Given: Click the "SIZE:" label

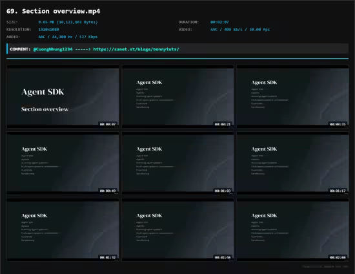Looking at the screenshot, I should 12,22.
